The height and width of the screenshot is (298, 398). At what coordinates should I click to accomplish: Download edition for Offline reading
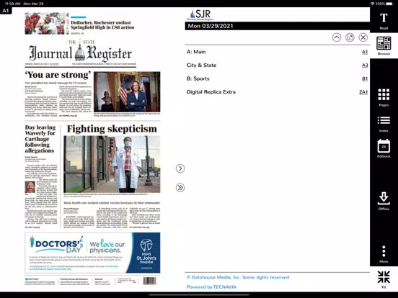click(x=384, y=202)
